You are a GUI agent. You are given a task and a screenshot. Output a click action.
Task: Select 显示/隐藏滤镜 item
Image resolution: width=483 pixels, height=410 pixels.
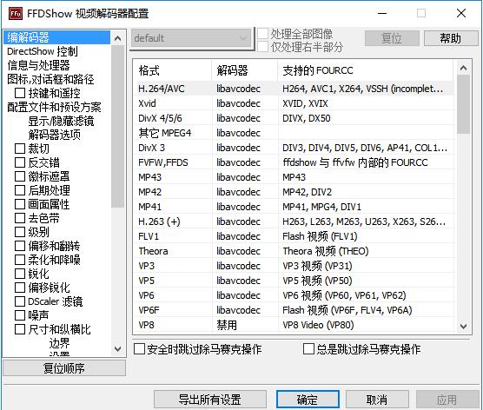[x=61, y=121]
